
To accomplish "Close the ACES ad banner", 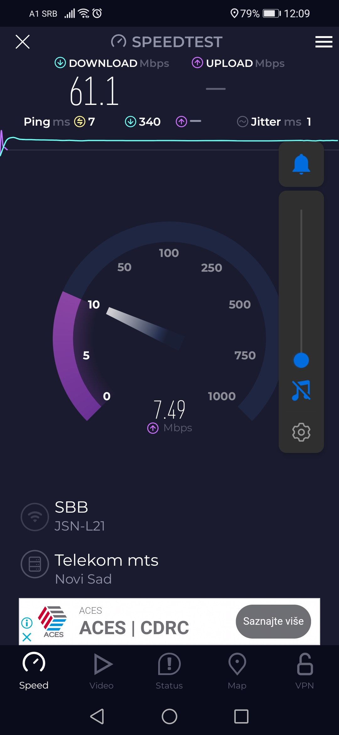I will [x=27, y=637].
